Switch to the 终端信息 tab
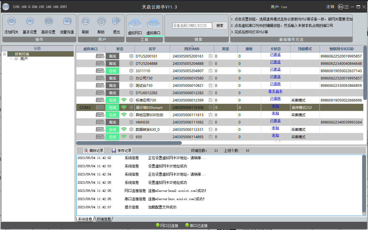 tap(104, 219)
